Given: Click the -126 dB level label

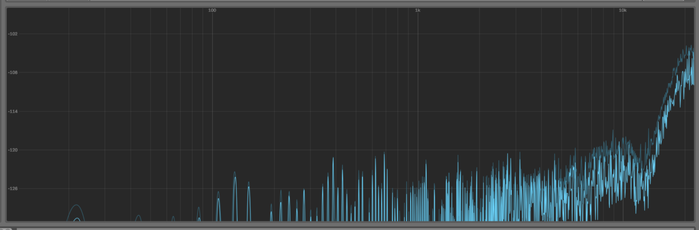Looking at the screenshot, I should click(x=13, y=189).
